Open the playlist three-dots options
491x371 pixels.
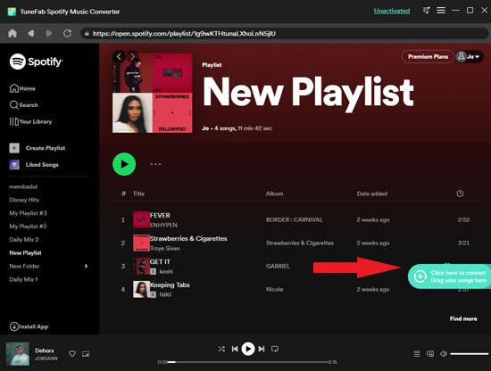pos(155,164)
